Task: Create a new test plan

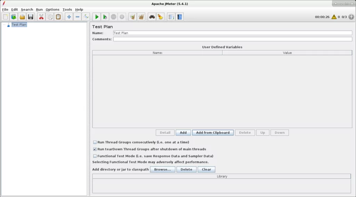Action: [6, 17]
